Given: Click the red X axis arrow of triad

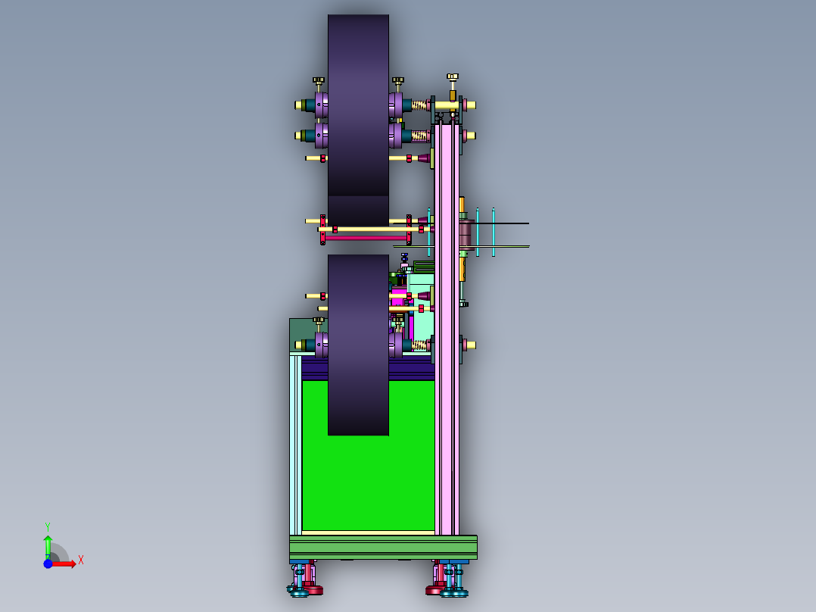Looking at the screenshot, I should (64, 564).
